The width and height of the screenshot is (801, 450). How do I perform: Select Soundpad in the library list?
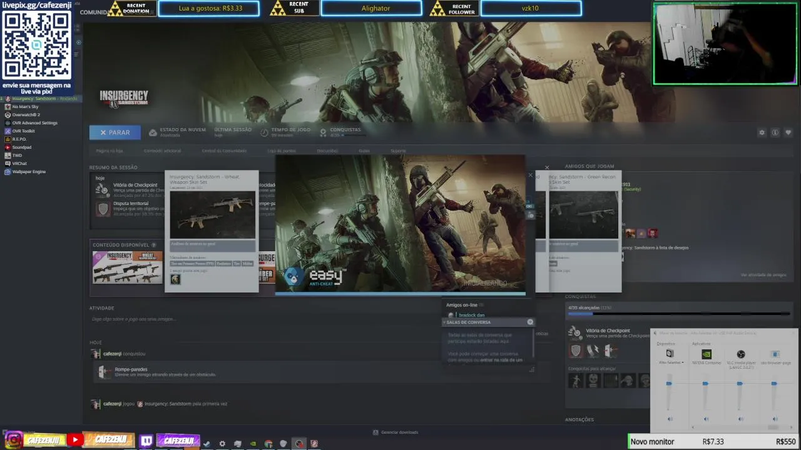click(x=21, y=147)
